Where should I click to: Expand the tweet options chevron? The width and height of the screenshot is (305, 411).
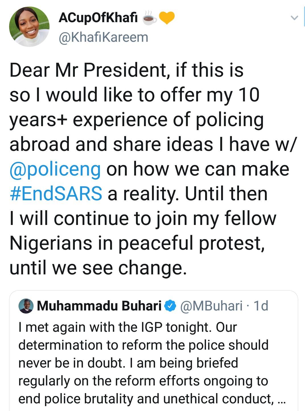point(294,18)
